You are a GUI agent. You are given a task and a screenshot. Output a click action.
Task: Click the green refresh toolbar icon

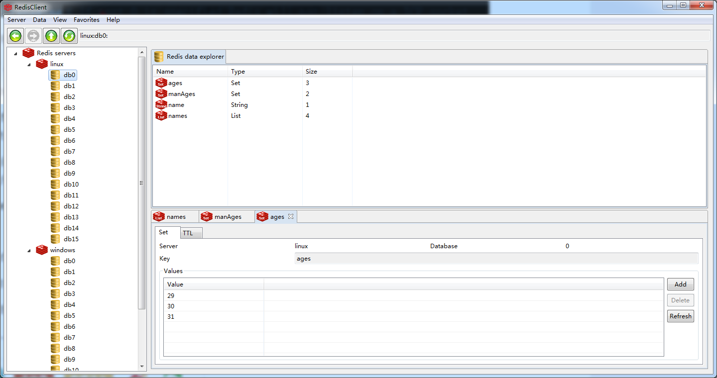69,36
